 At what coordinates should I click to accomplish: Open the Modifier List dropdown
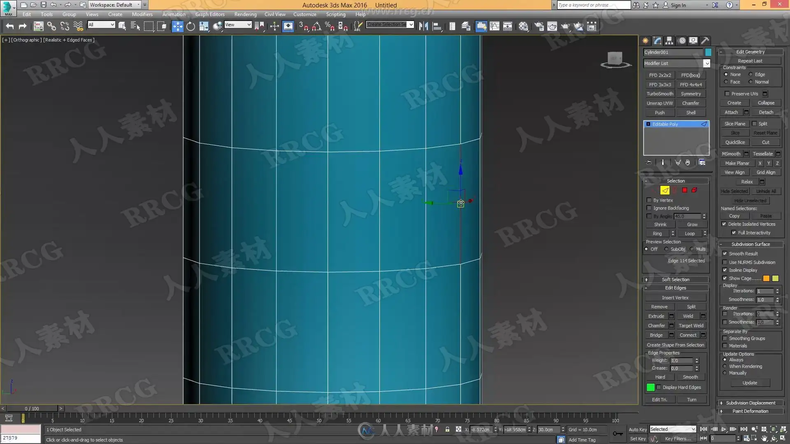(x=677, y=63)
